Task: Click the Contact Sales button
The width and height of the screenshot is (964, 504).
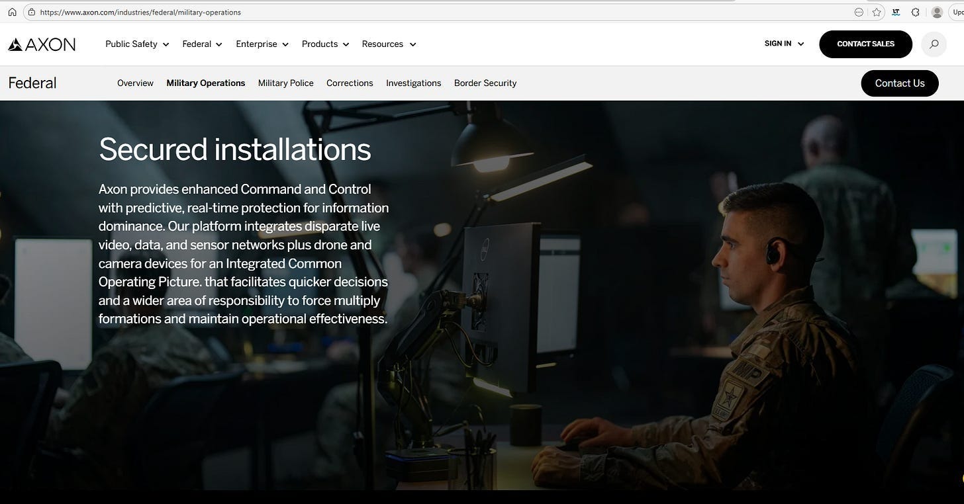Action: tap(865, 44)
